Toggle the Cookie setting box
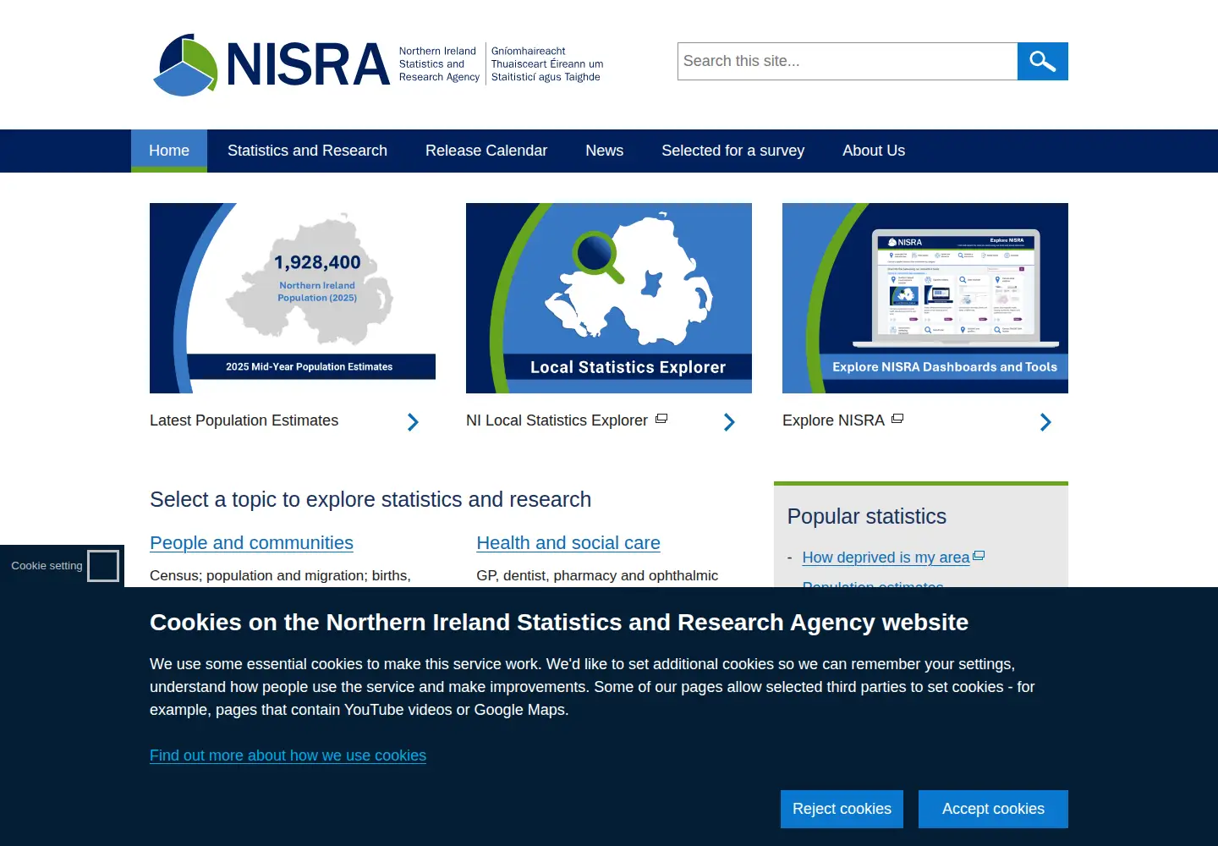Image resolution: width=1218 pixels, height=846 pixels. [103, 566]
